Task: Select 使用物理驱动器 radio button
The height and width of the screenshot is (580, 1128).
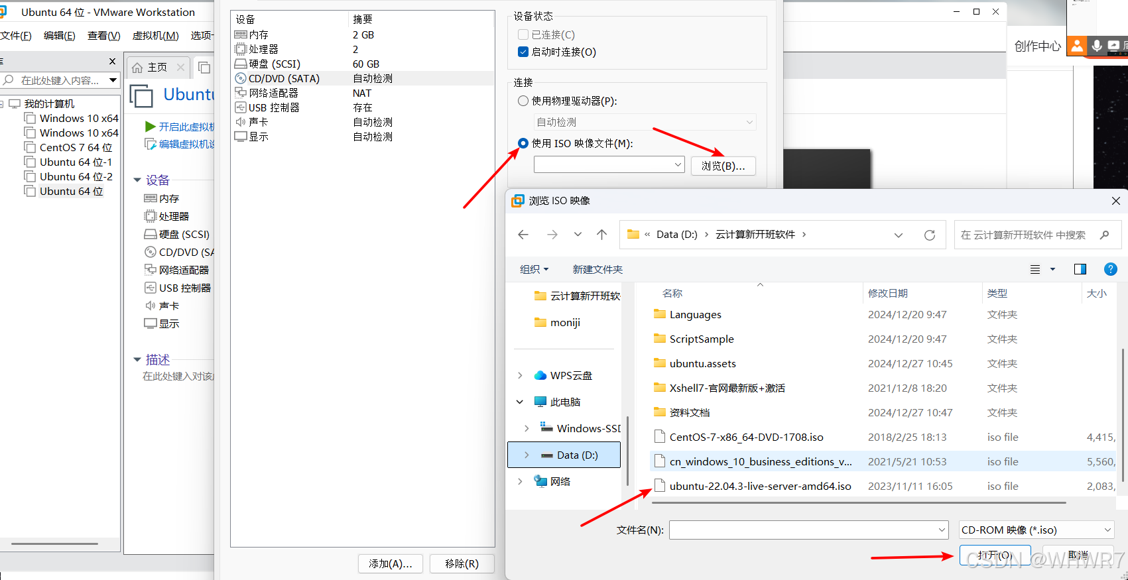Action: tap(523, 101)
